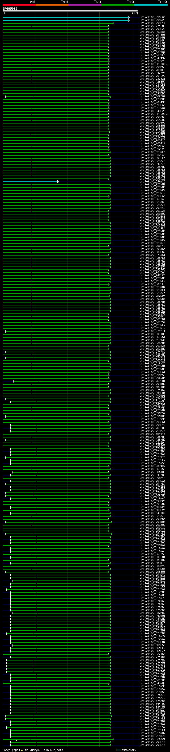Select label UniRef100_Q9SE64
Viewport: 170px width, 752px height.
pos(152,372)
